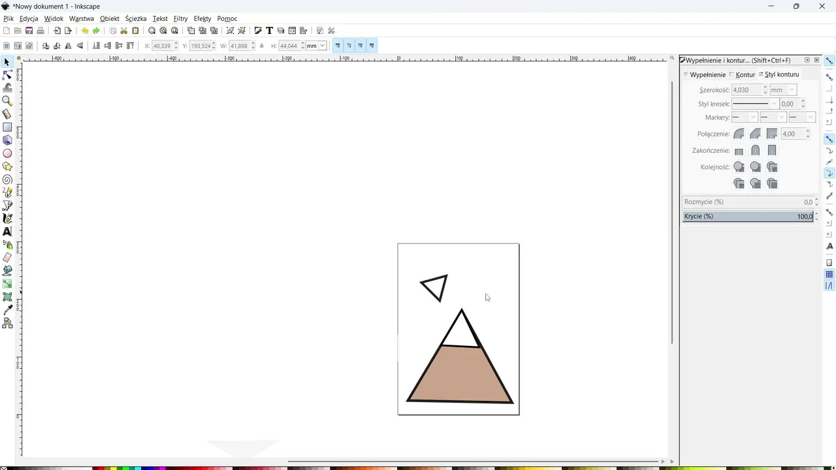
Task: Choose round cap for Zakończenie
Action: (x=755, y=151)
